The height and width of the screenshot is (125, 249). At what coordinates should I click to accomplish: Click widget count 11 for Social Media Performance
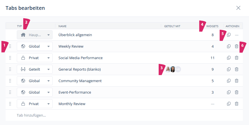212,58
